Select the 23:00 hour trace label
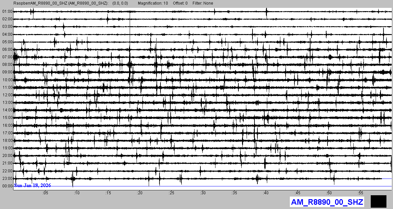The height and width of the screenshot is (209, 393). coord(7,179)
